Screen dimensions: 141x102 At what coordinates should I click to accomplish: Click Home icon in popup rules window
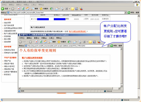point(45,42)
